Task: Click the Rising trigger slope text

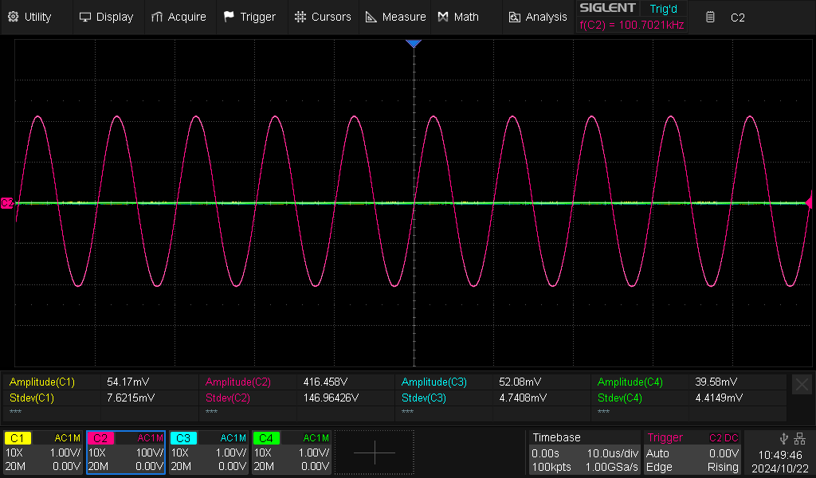Action: click(x=723, y=467)
